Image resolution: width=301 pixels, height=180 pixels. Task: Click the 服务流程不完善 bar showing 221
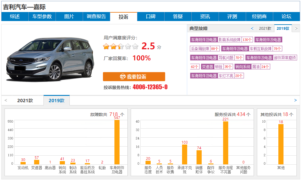(x=226, y=143)
